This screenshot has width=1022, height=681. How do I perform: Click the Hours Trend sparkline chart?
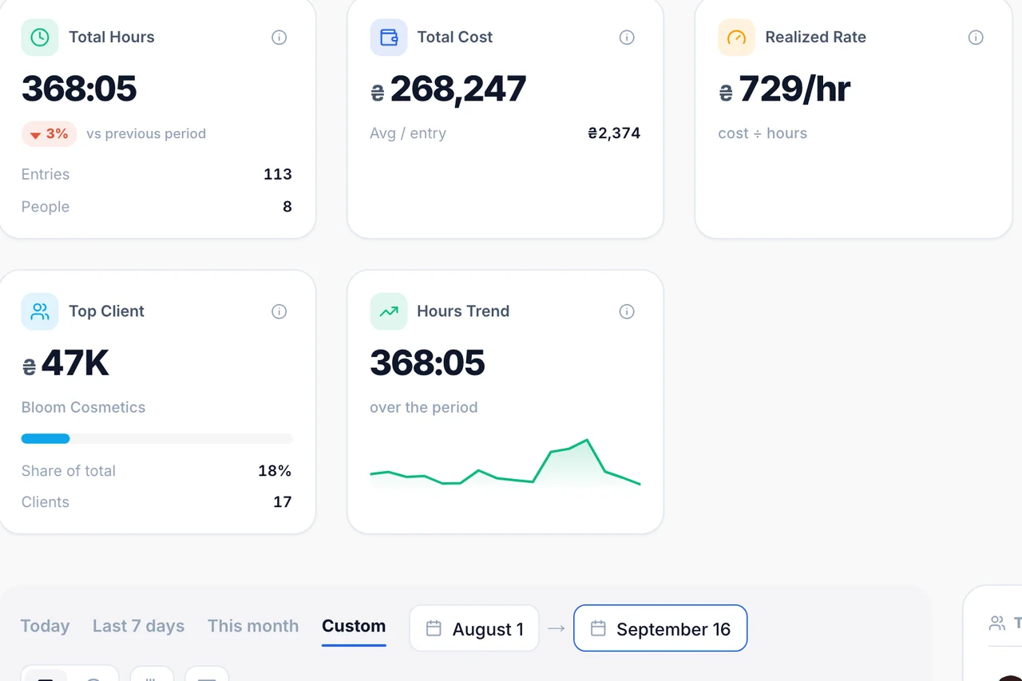pos(505,463)
